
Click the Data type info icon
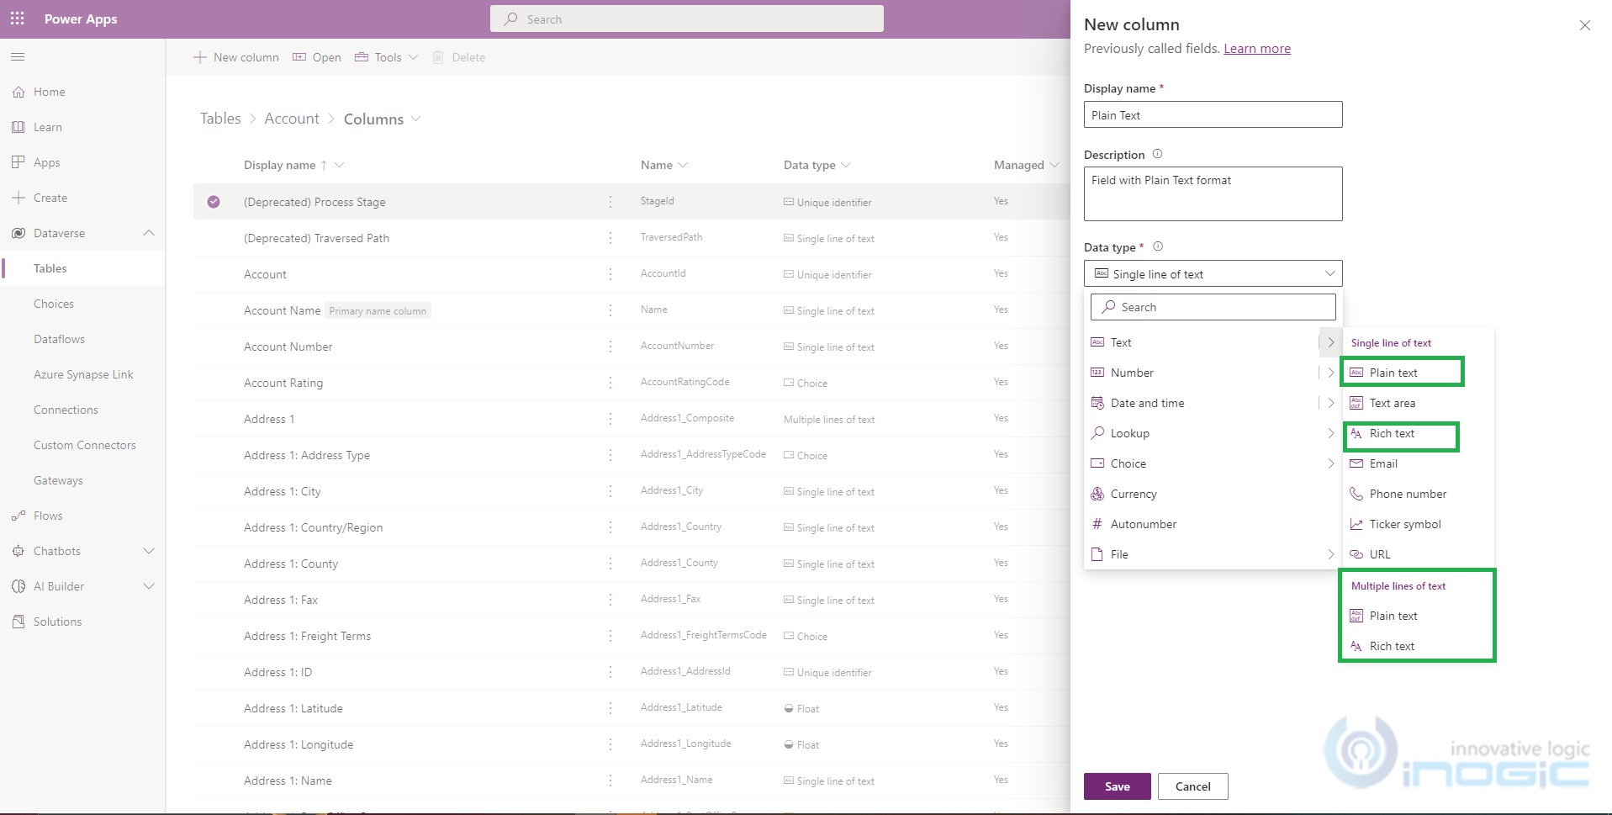point(1158,246)
